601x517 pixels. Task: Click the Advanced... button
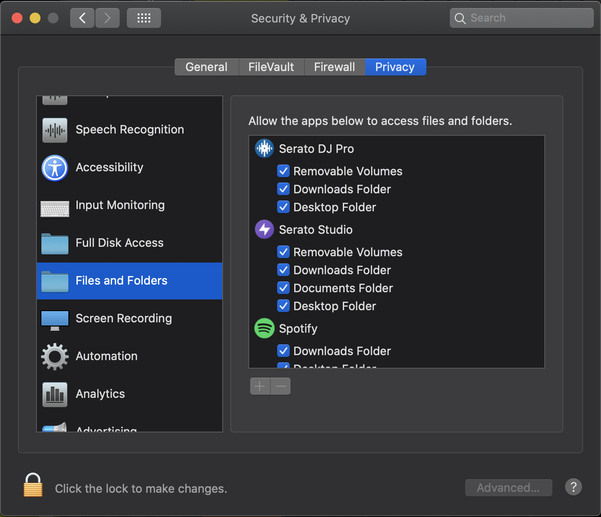point(508,488)
